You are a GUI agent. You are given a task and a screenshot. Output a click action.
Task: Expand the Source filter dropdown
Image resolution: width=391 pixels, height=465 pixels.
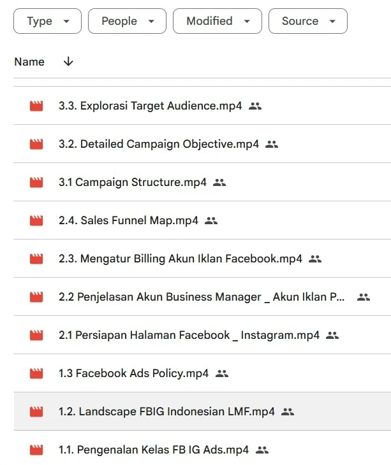pyautogui.click(x=308, y=21)
